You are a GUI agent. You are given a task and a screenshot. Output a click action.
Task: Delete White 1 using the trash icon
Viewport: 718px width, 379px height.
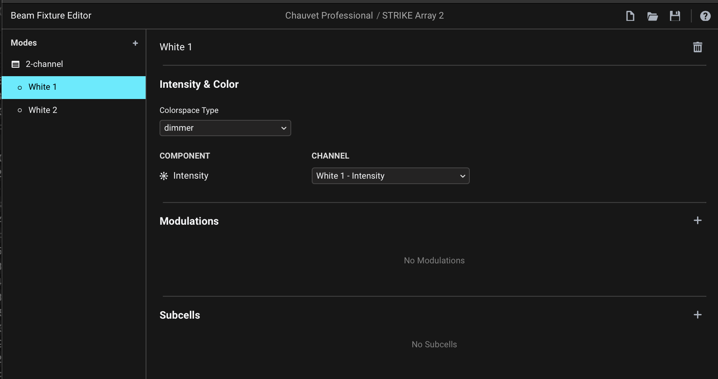(697, 47)
